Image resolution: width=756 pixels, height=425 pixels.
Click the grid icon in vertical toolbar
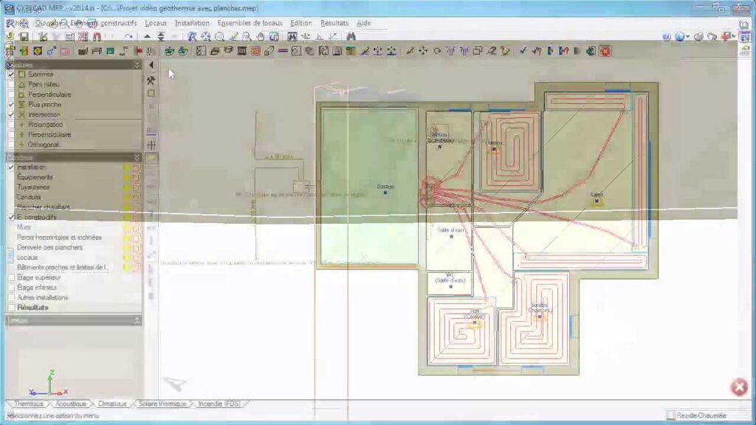pyautogui.click(x=151, y=145)
